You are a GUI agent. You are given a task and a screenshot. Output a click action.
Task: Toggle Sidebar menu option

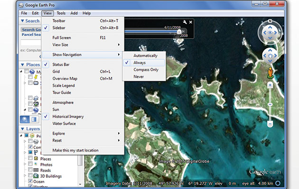click(x=83, y=28)
